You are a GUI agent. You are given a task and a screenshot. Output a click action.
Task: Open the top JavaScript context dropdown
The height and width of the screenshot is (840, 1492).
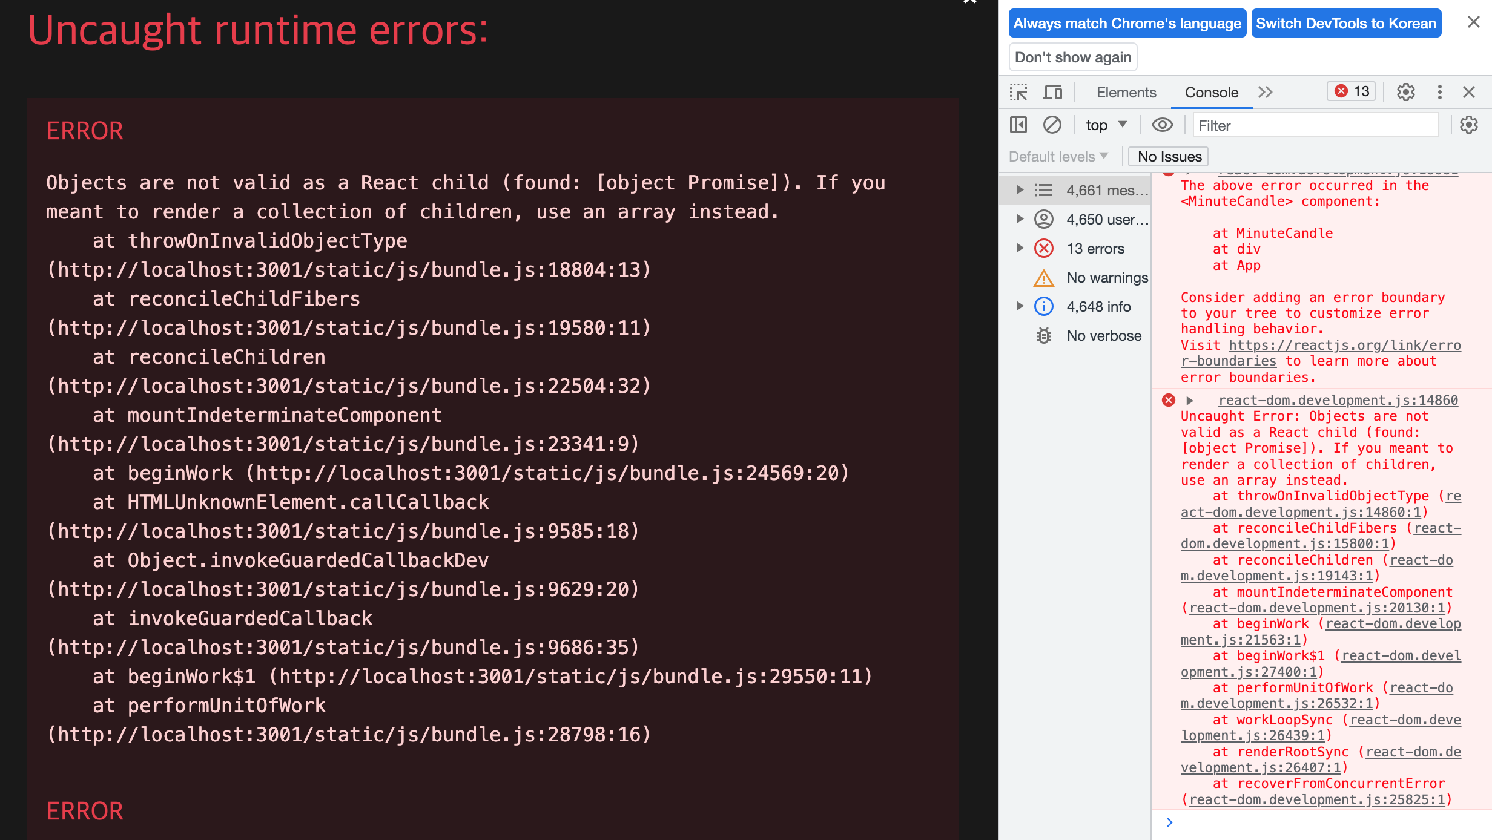pyautogui.click(x=1106, y=125)
